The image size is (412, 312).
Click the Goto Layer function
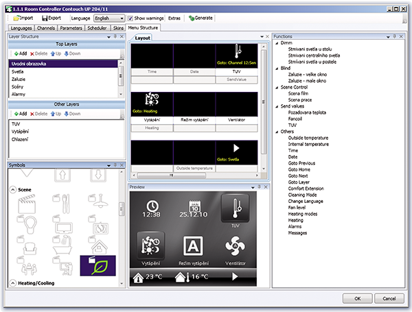(x=299, y=182)
